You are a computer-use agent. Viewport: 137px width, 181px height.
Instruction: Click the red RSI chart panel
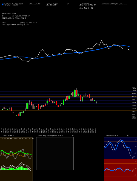120,170
